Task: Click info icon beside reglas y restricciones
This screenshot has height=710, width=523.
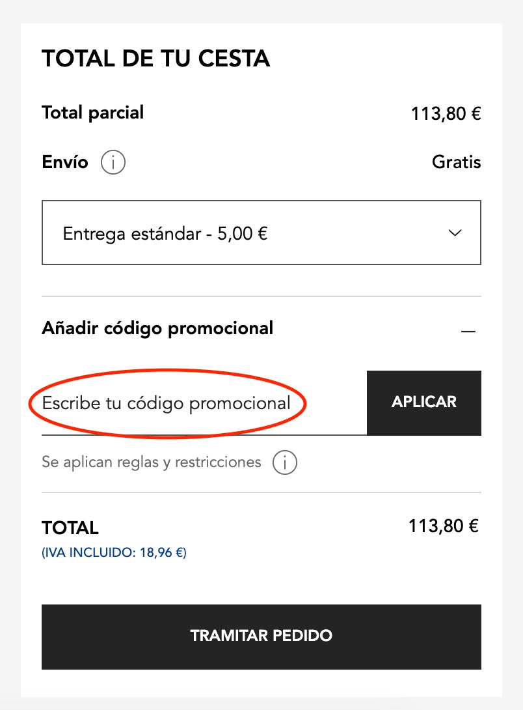Action: [285, 463]
